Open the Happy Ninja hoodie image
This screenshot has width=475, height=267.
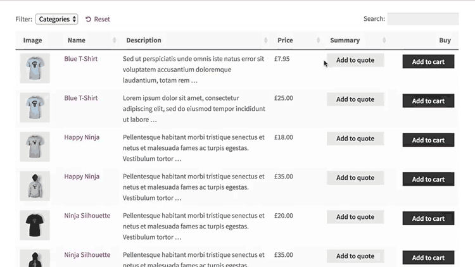(x=35, y=186)
